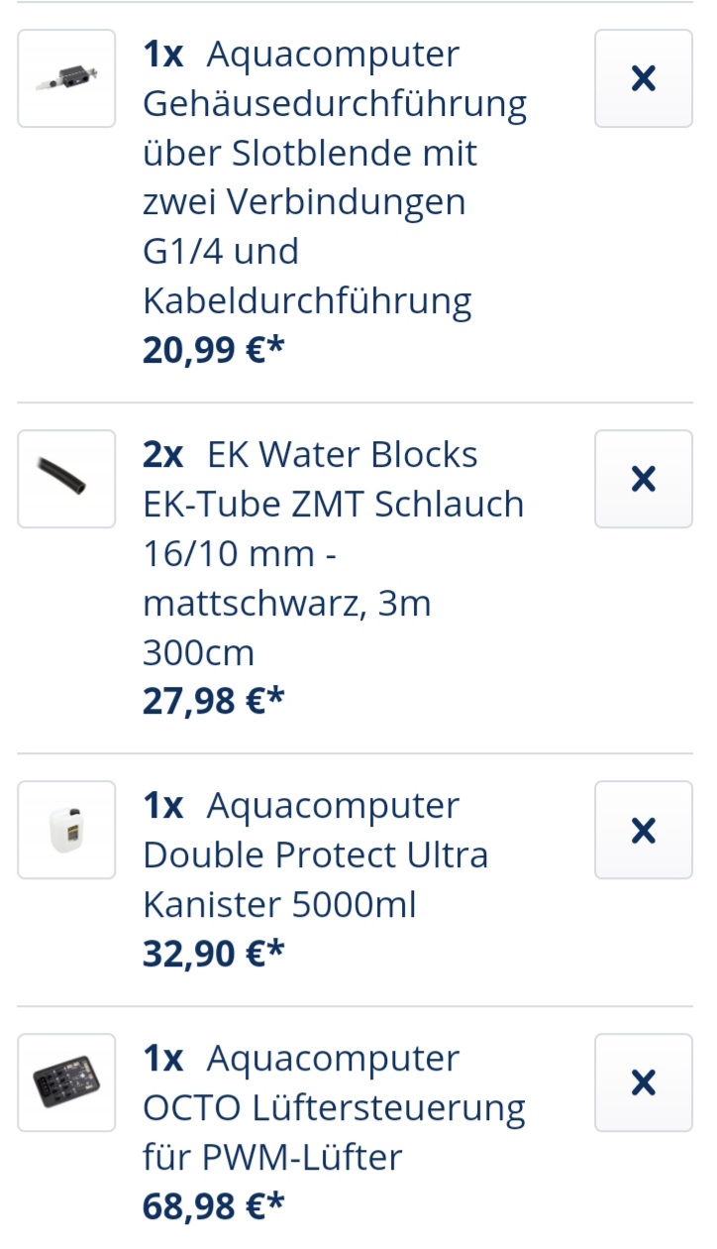Remove the OCTO Lüftersteuerung item with the X
The image size is (717, 1249).
pyautogui.click(x=644, y=1082)
